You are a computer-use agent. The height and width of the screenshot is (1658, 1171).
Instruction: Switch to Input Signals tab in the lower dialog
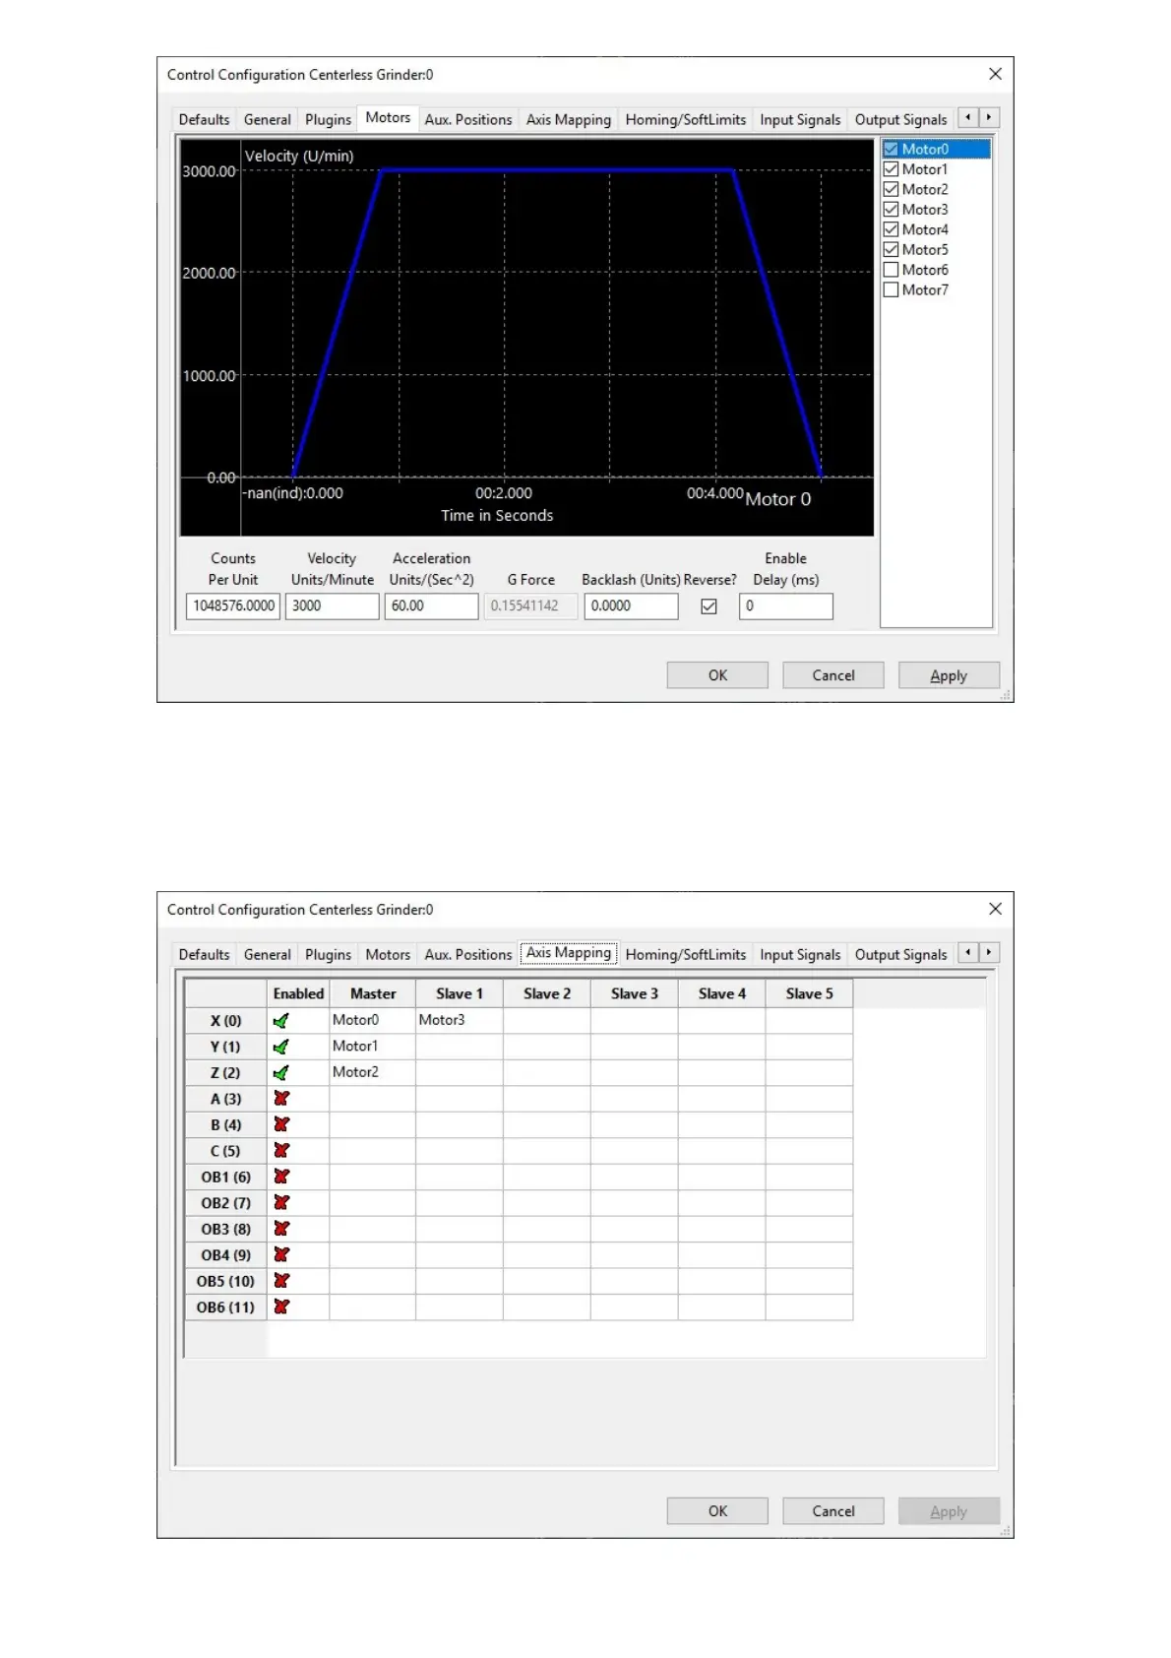(800, 955)
